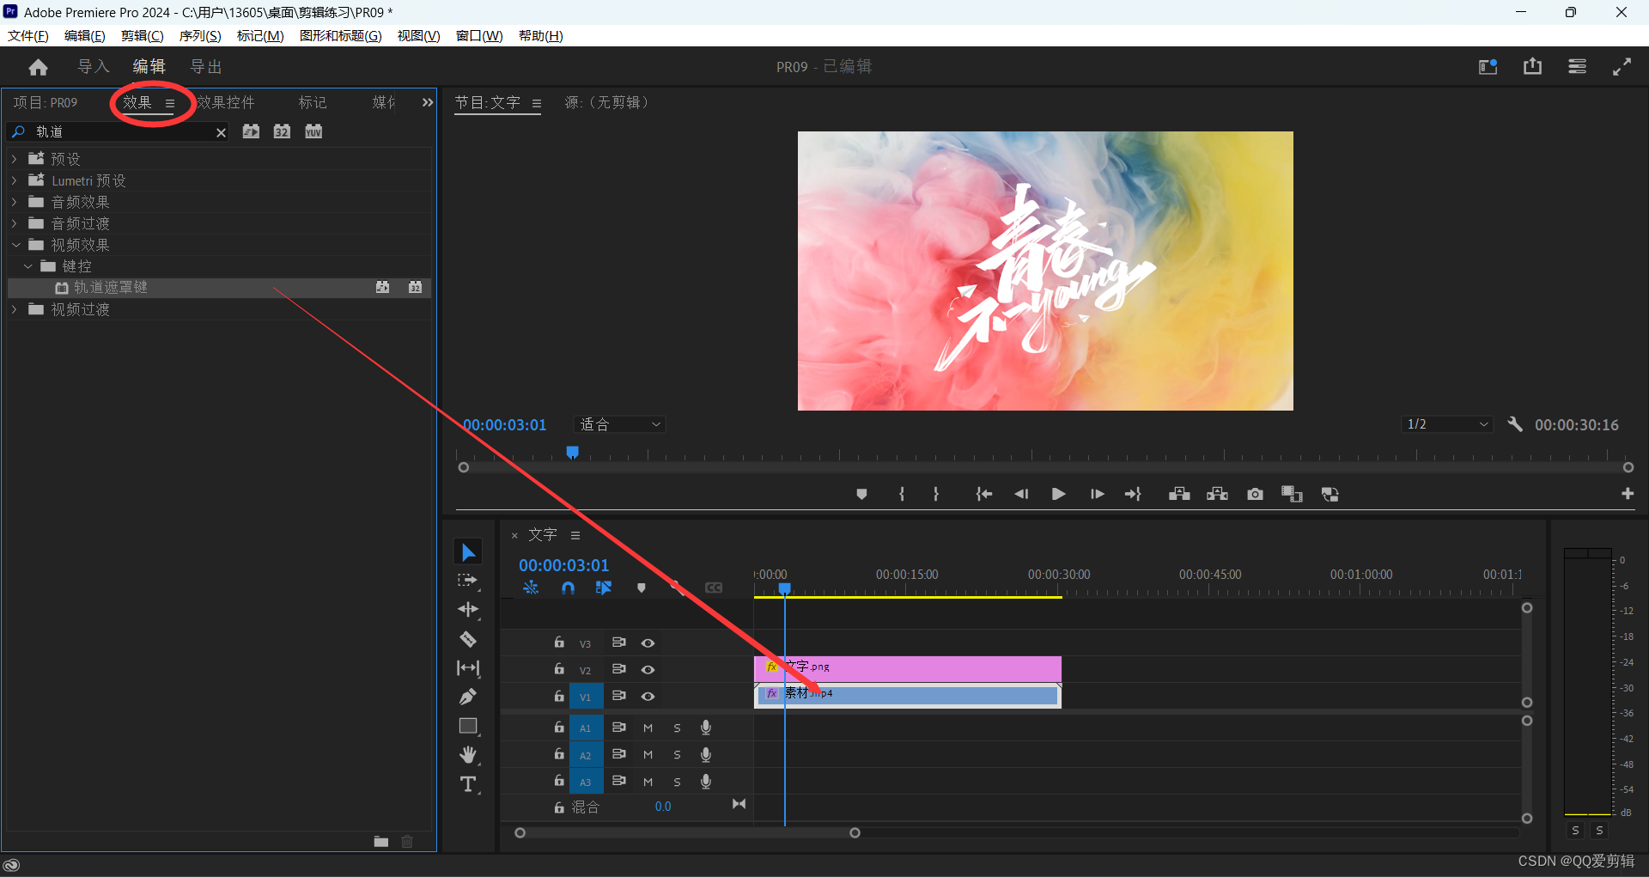This screenshot has width=1649, height=877.
Task: Play the program monitor
Action: click(1059, 494)
